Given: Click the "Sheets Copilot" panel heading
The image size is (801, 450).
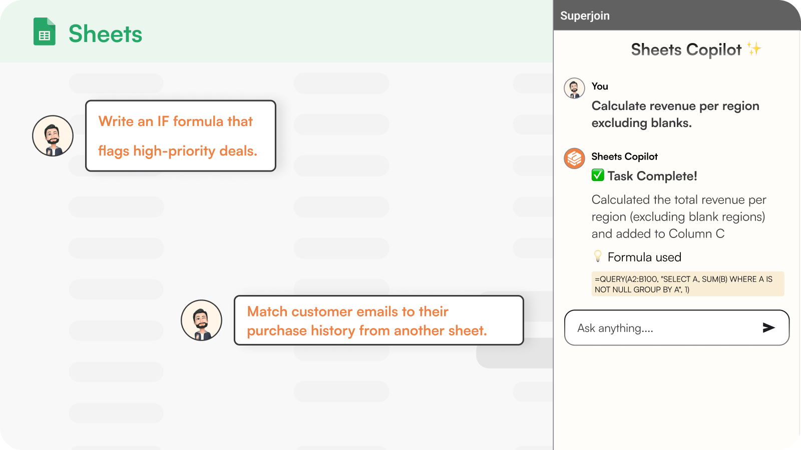Looking at the screenshot, I should [x=686, y=49].
